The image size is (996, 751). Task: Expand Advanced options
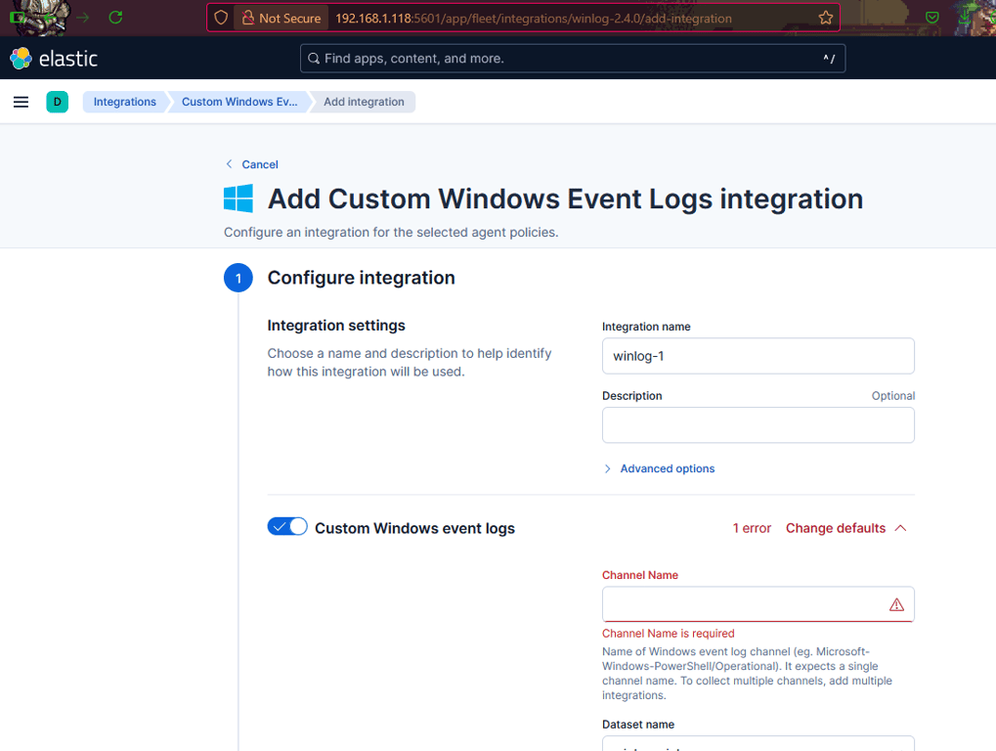[x=660, y=468]
